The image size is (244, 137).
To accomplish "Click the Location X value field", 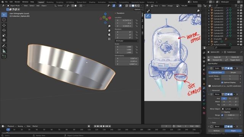I will click(124, 20).
